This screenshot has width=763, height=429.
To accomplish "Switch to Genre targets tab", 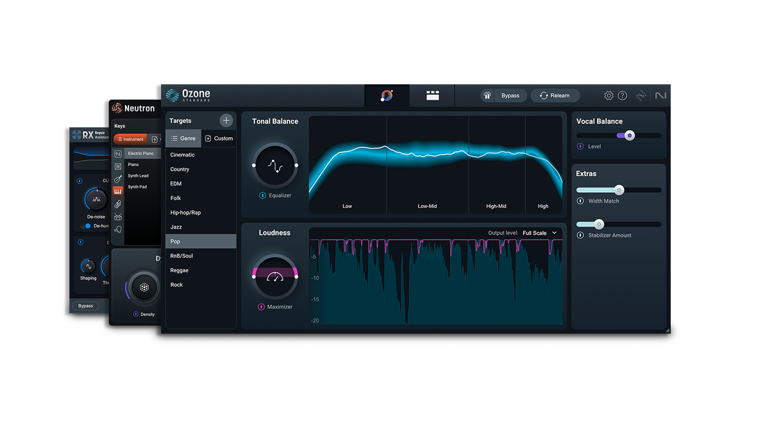I will [x=183, y=138].
